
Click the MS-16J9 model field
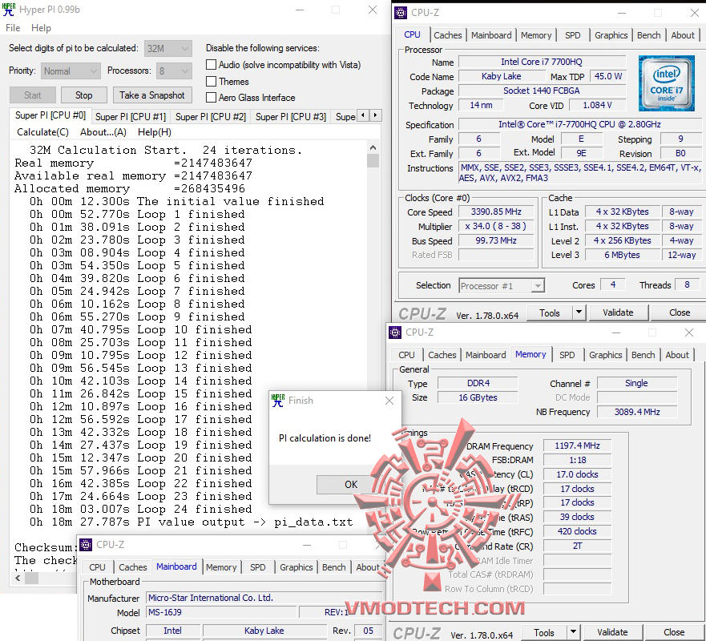coord(221,612)
